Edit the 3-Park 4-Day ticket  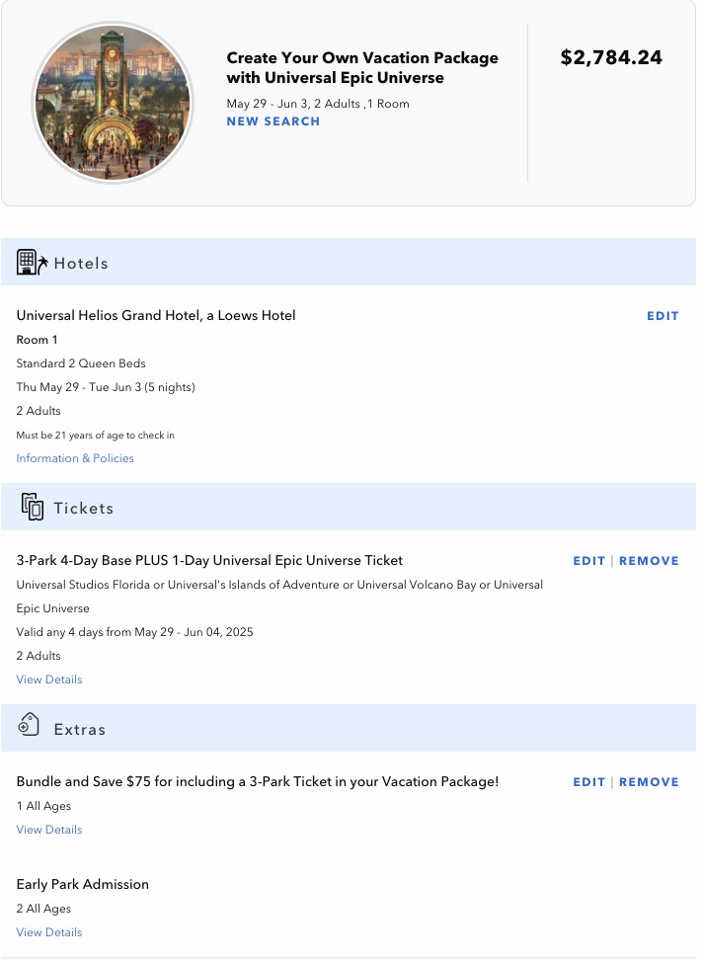click(x=588, y=561)
